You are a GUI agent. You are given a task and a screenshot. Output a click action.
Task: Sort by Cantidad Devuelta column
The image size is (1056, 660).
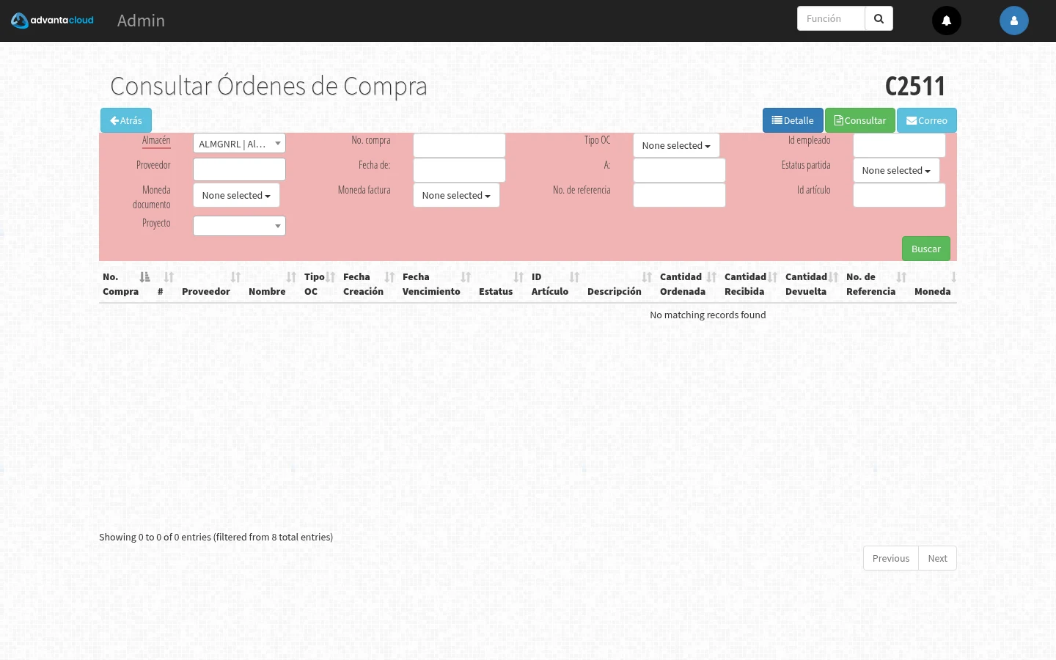point(812,284)
